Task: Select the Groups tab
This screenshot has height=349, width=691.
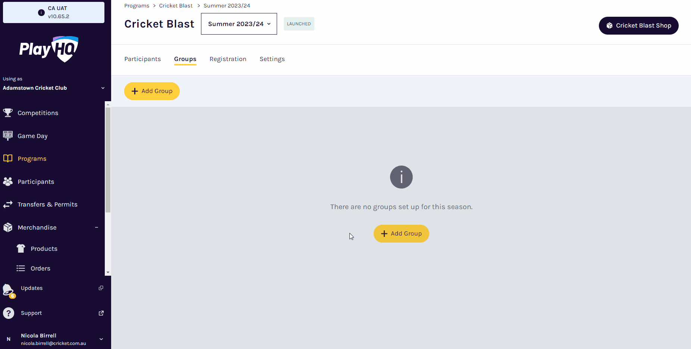Action: [x=185, y=59]
